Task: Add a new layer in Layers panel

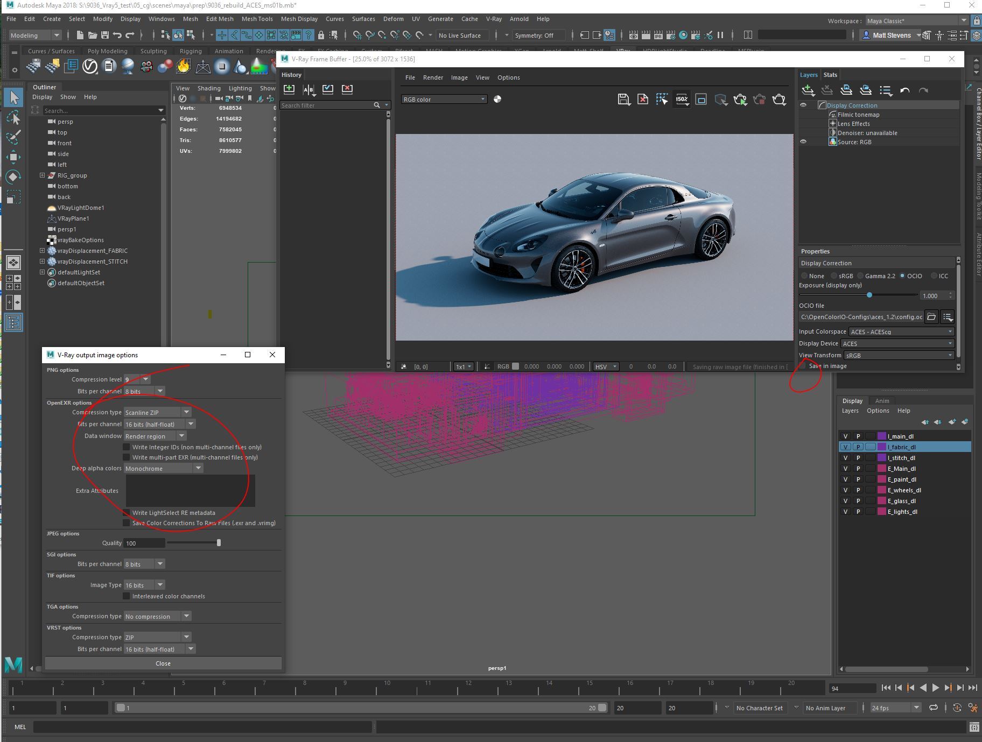Action: pyautogui.click(x=808, y=90)
